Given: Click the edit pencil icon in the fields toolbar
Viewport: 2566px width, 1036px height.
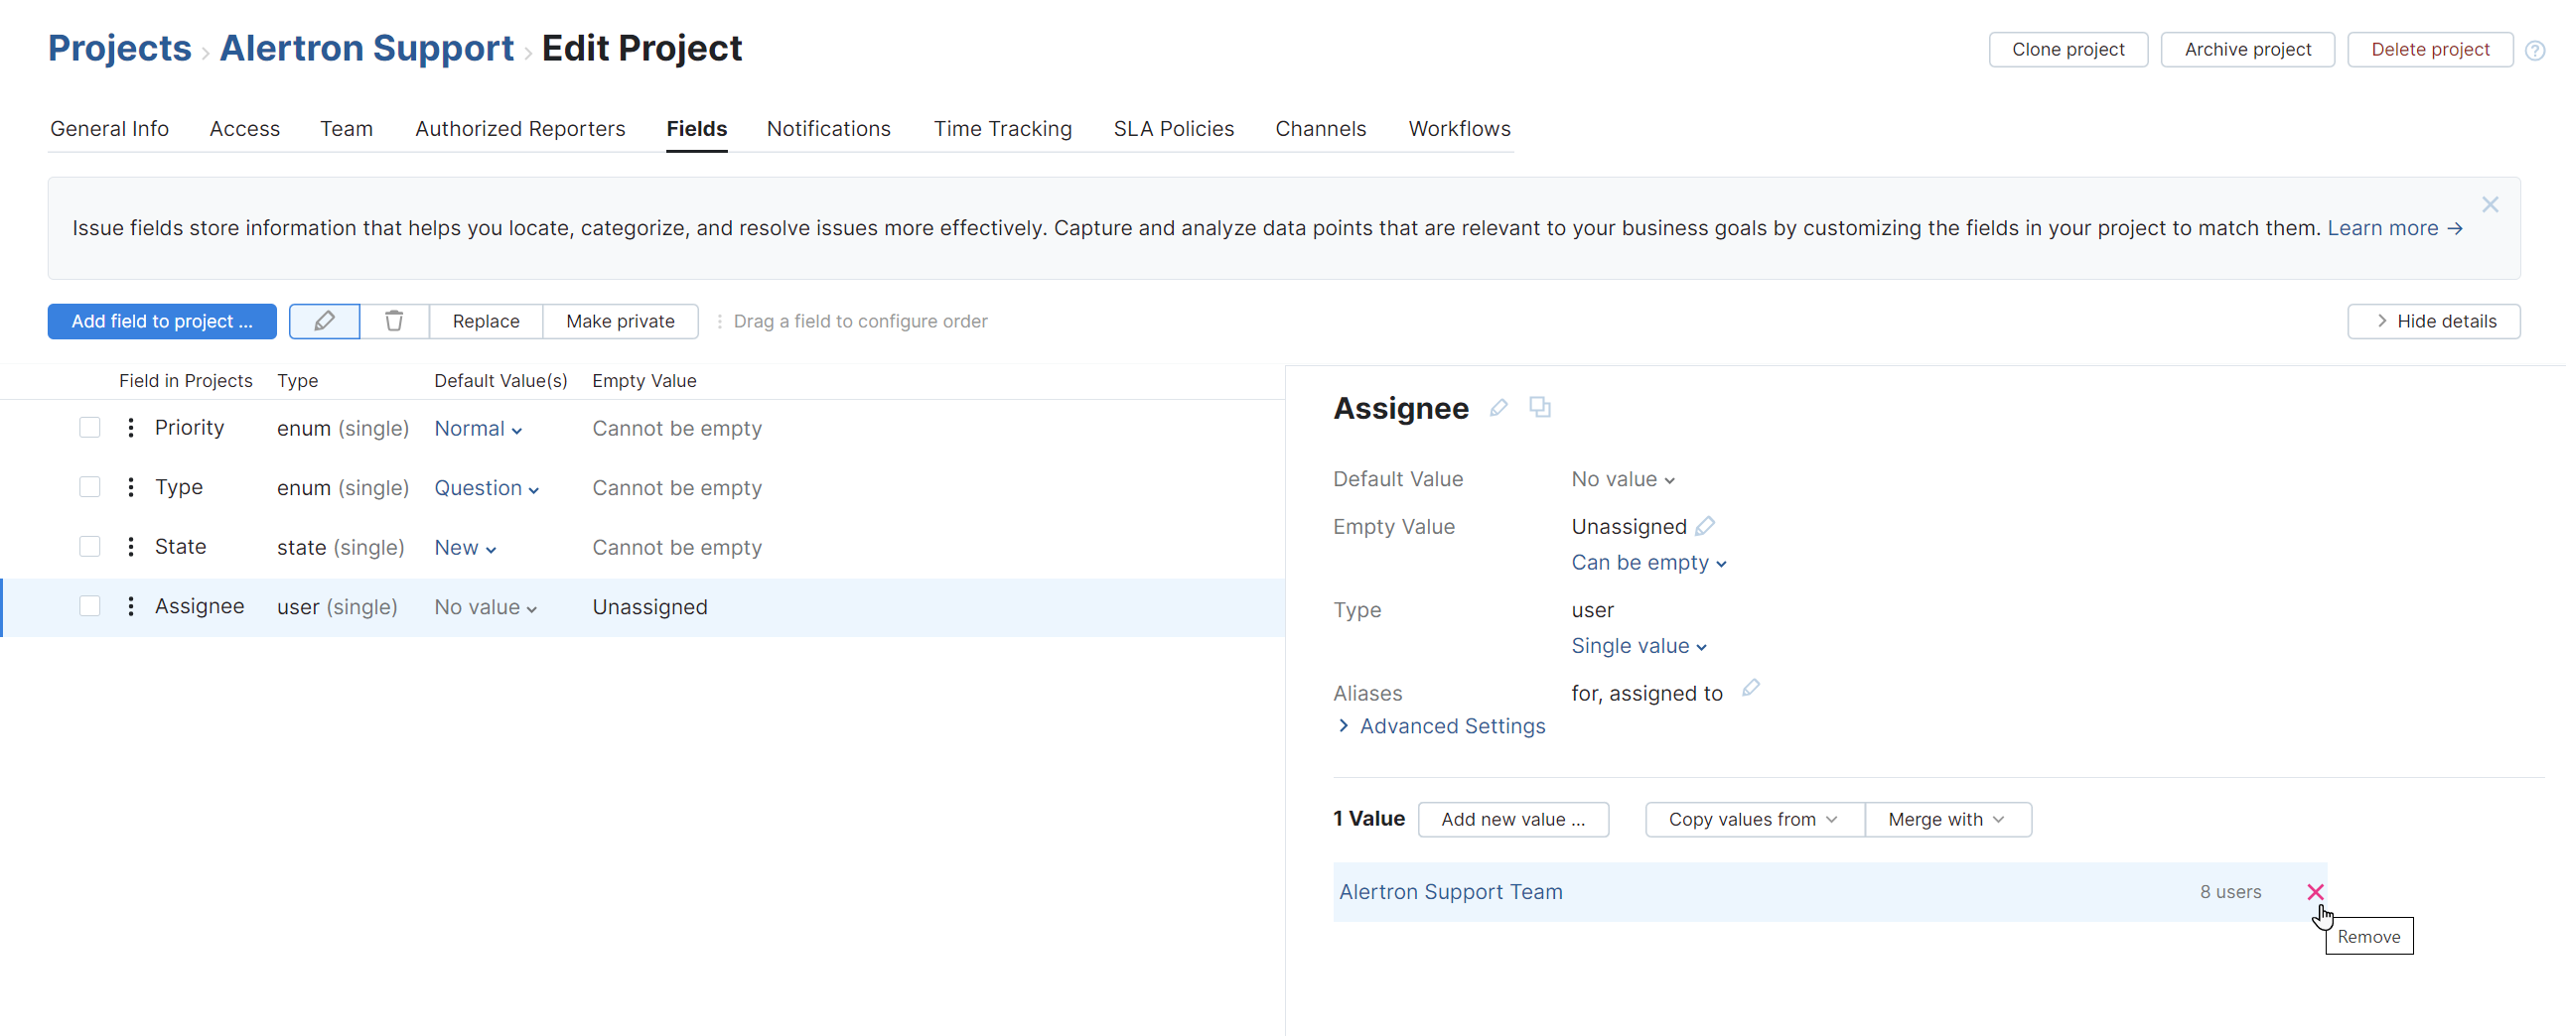Looking at the screenshot, I should click(x=324, y=321).
